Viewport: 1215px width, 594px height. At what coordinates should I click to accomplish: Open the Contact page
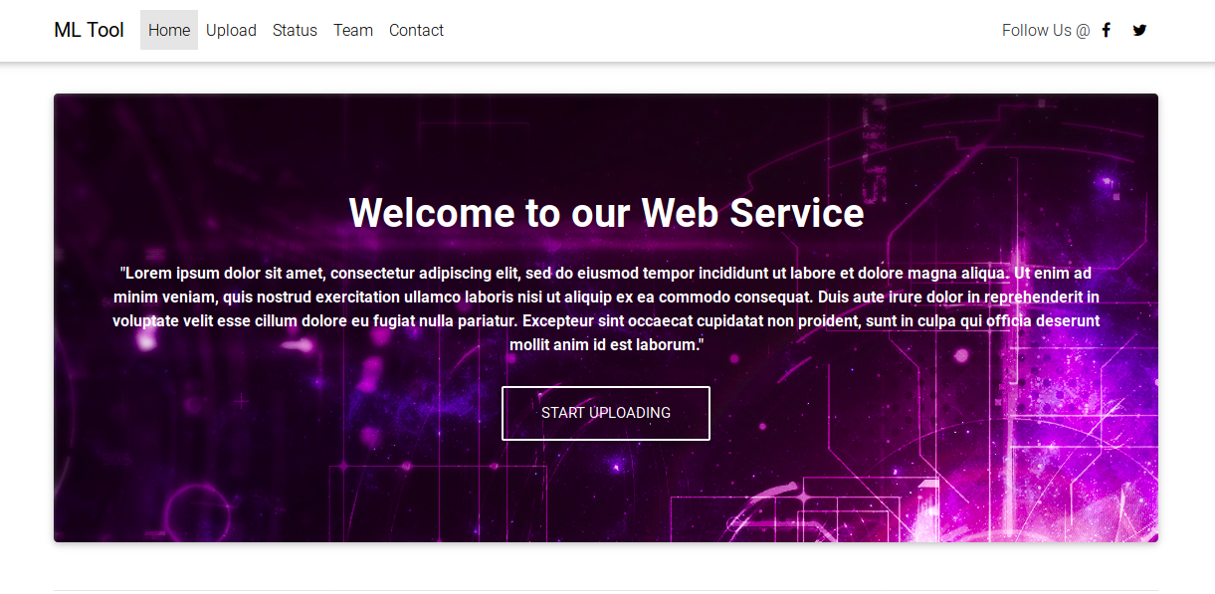pos(416,30)
